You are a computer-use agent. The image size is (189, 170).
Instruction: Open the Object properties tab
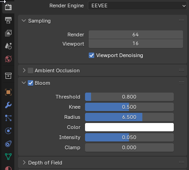pos(8,92)
